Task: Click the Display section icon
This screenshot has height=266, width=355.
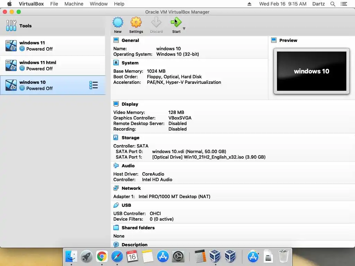Action: [116, 104]
